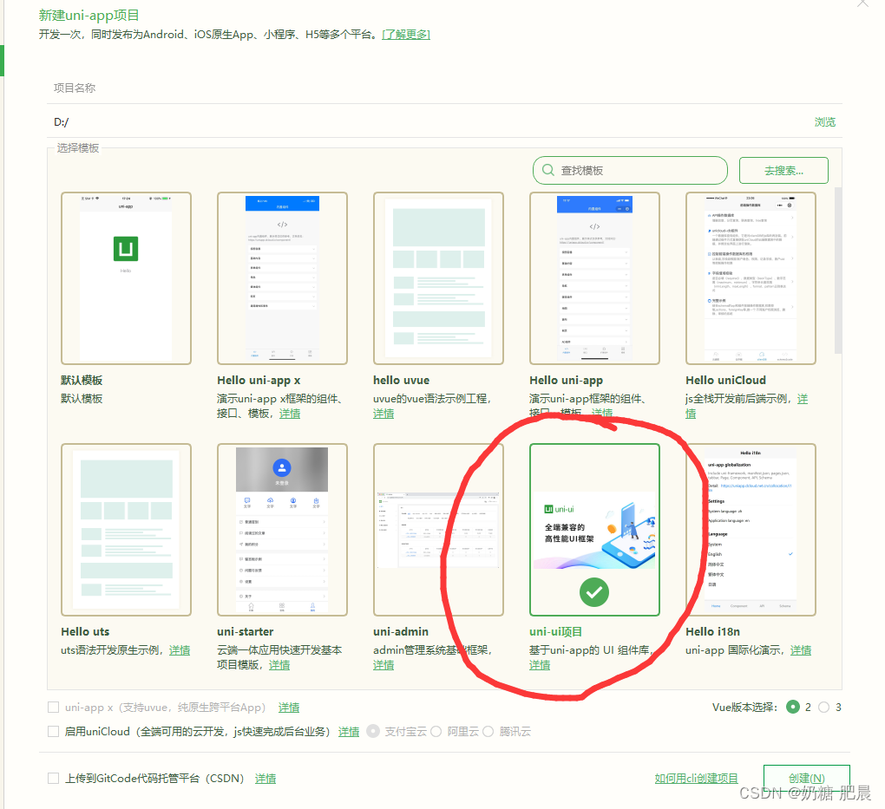
Task: Select the uni-ui项目 template thumbnail
Action: coord(594,530)
